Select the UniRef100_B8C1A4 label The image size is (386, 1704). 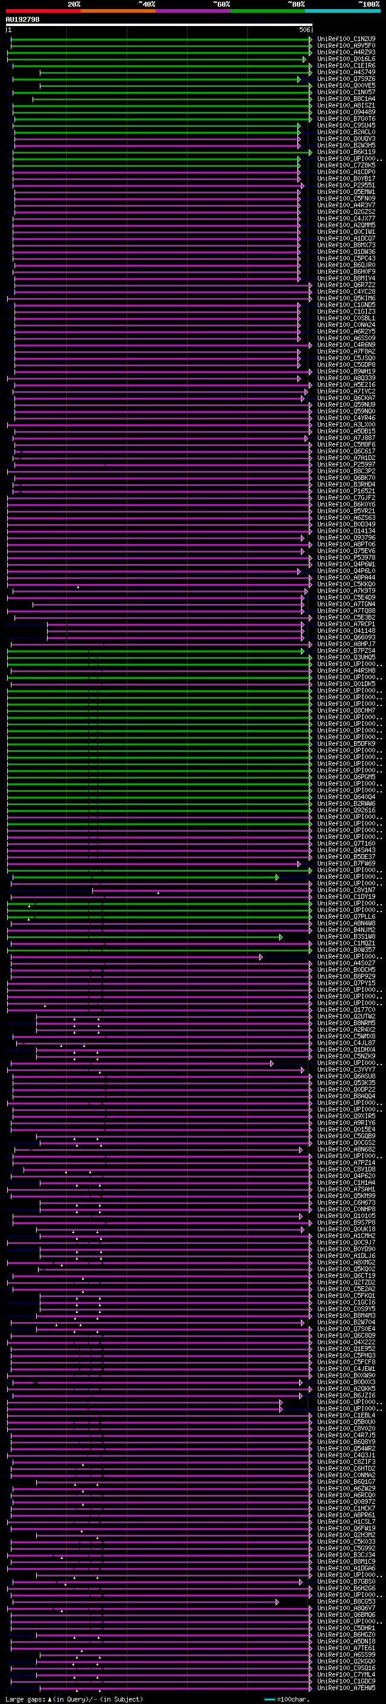(346, 99)
